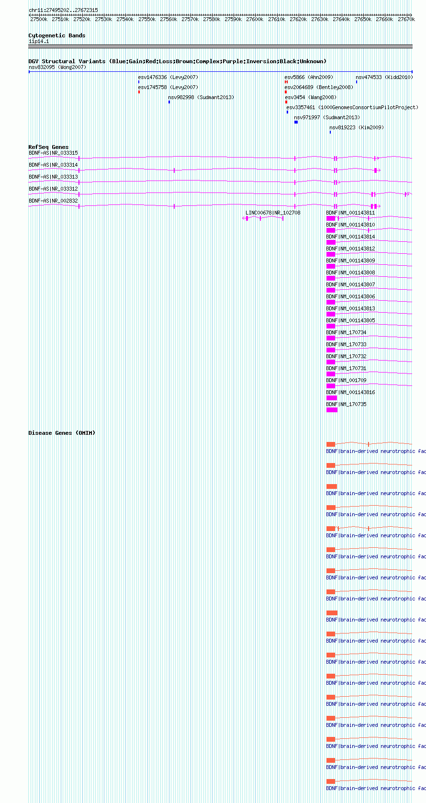Open transcript BDNF|NM_001143807
Viewport: 426px width, 803px height.
tap(350, 284)
